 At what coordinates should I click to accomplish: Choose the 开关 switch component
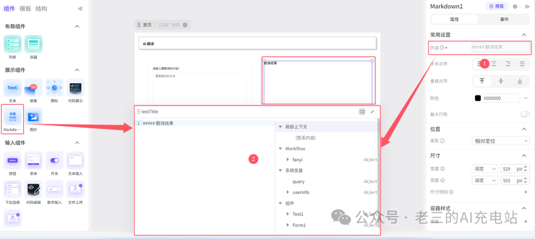pyautogui.click(x=54, y=160)
